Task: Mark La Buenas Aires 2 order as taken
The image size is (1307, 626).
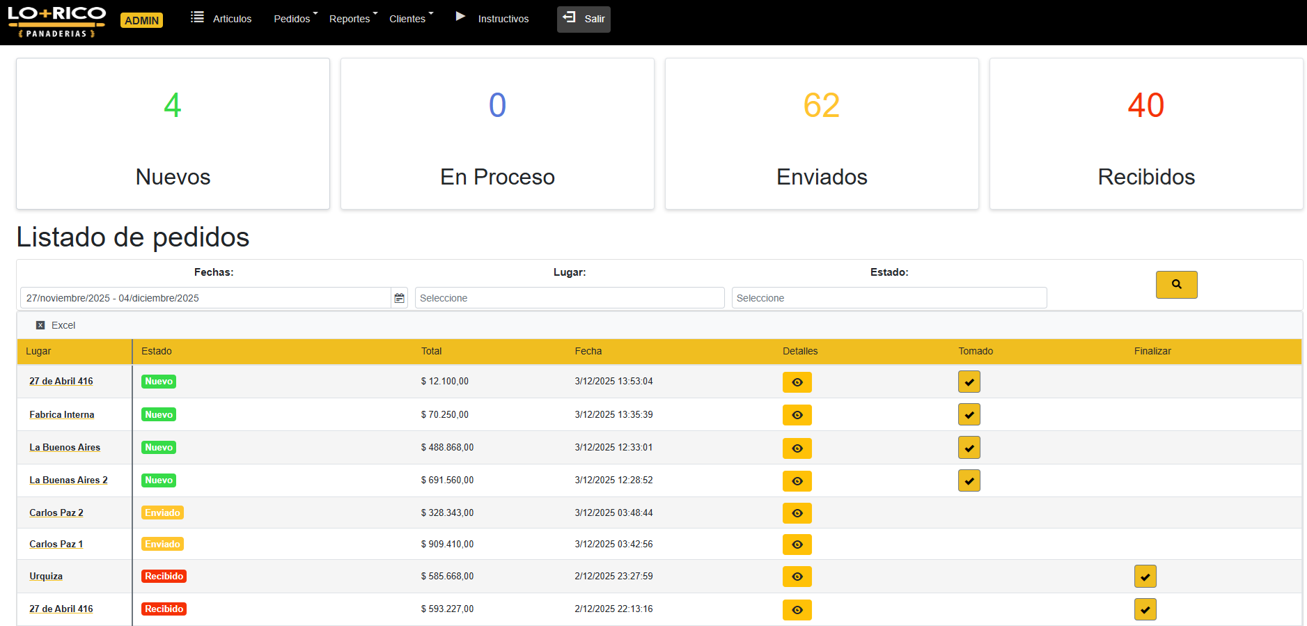Action: (969, 480)
